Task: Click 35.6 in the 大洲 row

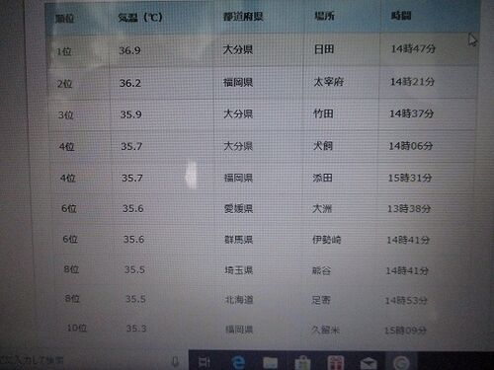Action: pyautogui.click(x=133, y=208)
